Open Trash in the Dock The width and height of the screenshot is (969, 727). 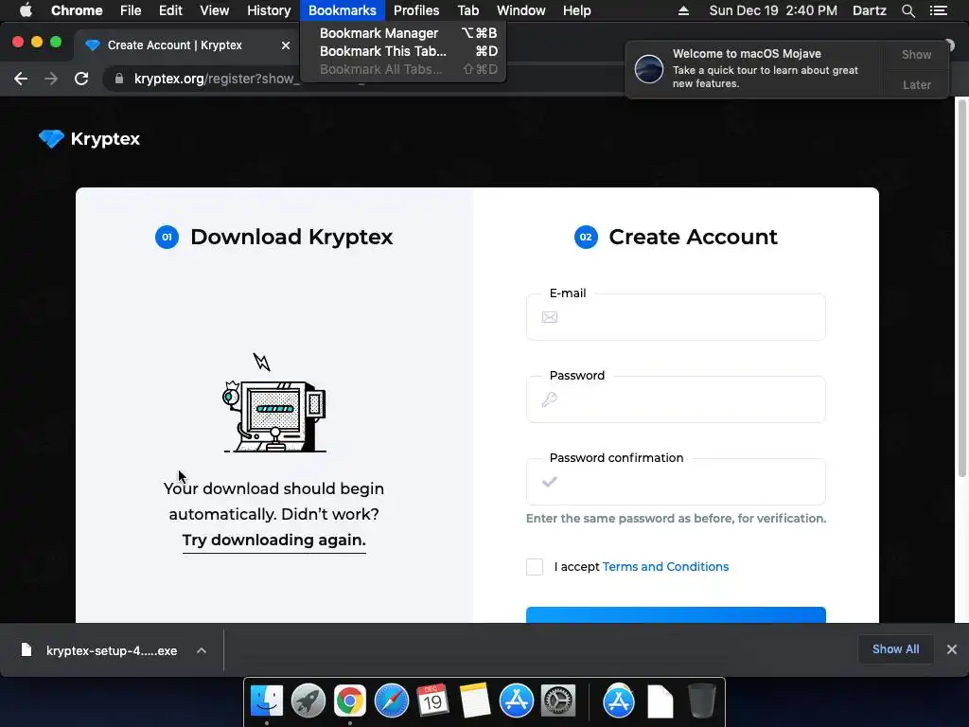click(x=702, y=701)
